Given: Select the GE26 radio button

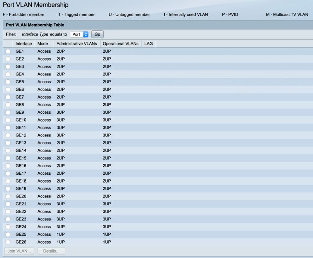Looking at the screenshot, I should pos(8,242).
